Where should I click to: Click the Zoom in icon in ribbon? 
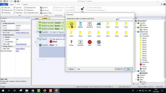[x=41, y=7]
